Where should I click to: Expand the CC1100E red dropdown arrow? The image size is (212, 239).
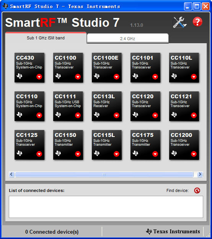pos(117,76)
